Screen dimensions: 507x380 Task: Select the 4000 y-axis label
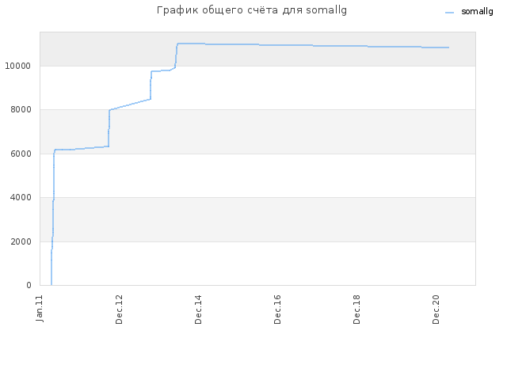[21, 197]
